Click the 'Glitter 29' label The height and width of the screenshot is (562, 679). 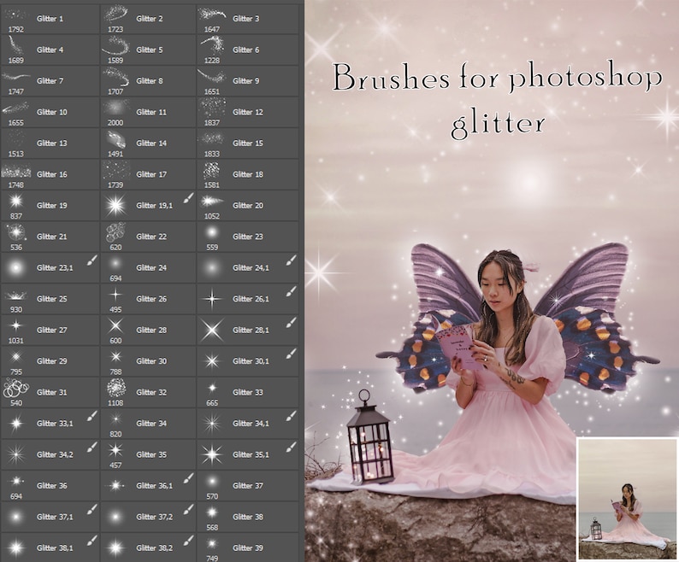point(52,361)
